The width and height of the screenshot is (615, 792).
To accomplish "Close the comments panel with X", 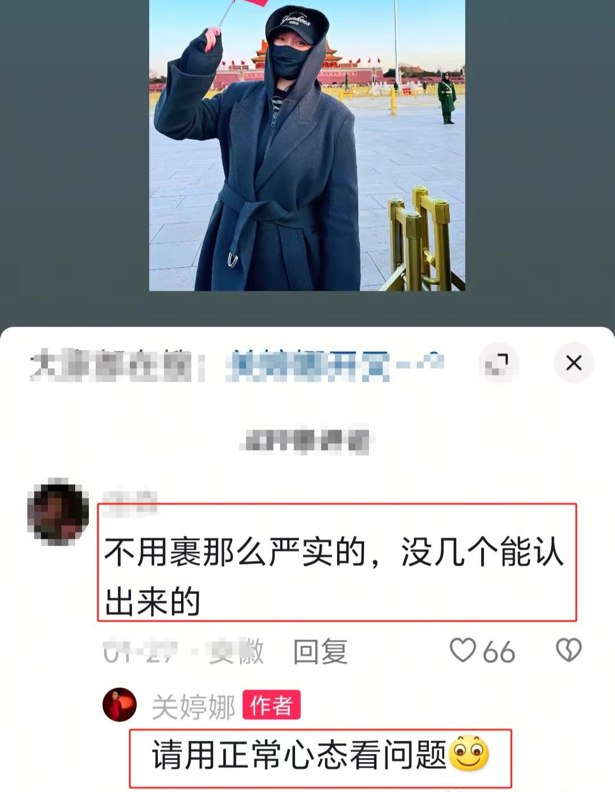I will coord(574,362).
